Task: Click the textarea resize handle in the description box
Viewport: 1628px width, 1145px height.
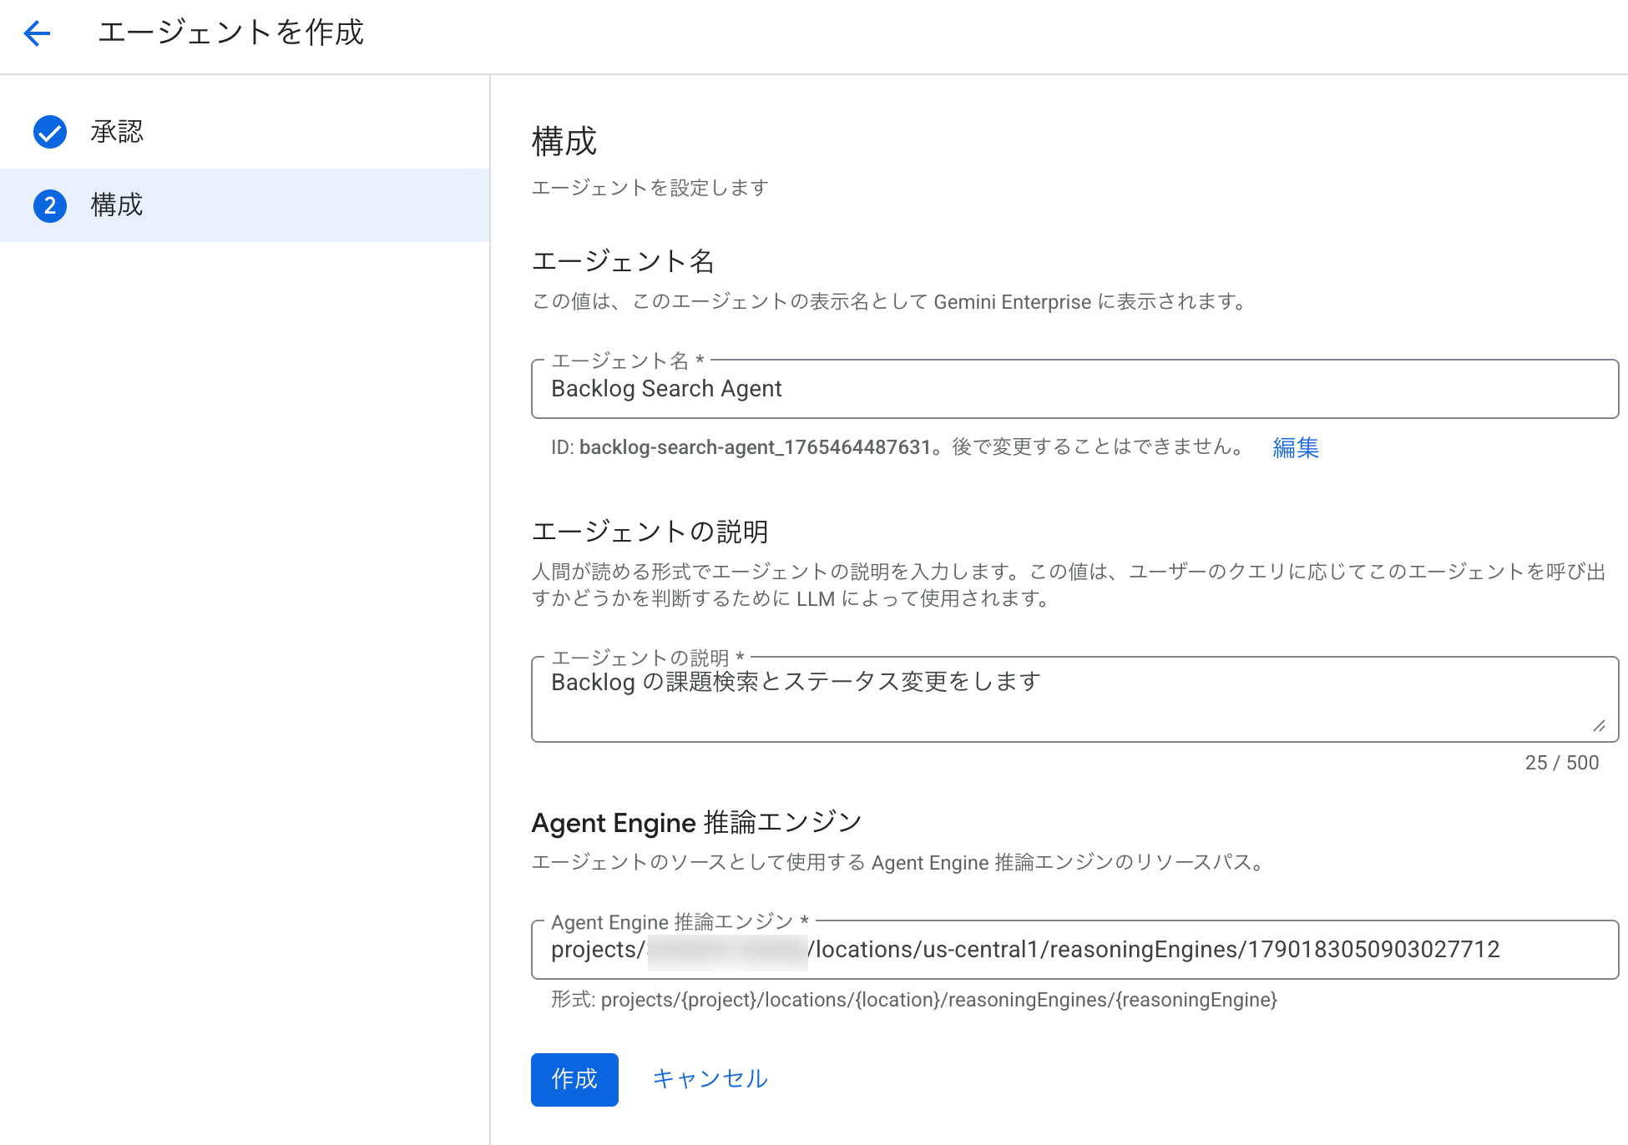Action: [x=1599, y=726]
